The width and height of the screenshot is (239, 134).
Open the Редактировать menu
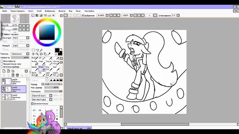click(18, 11)
